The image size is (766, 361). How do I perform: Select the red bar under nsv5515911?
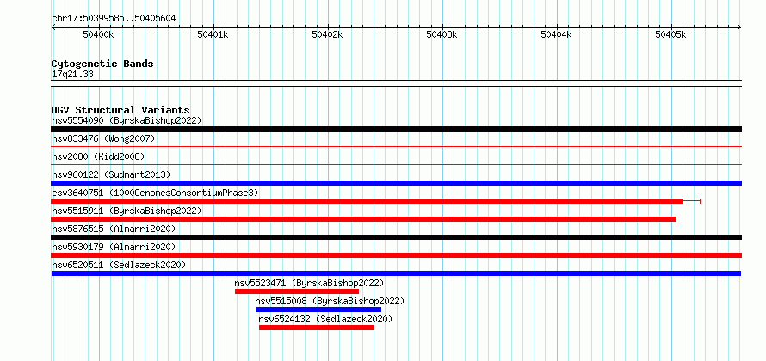click(364, 219)
